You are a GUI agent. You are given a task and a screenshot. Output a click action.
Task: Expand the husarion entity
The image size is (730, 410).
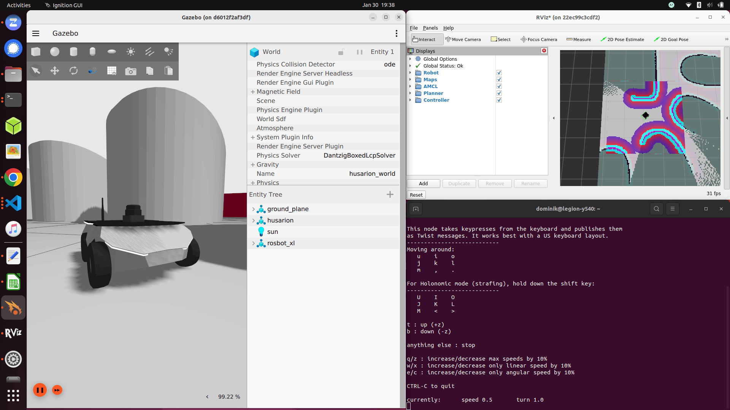point(254,221)
